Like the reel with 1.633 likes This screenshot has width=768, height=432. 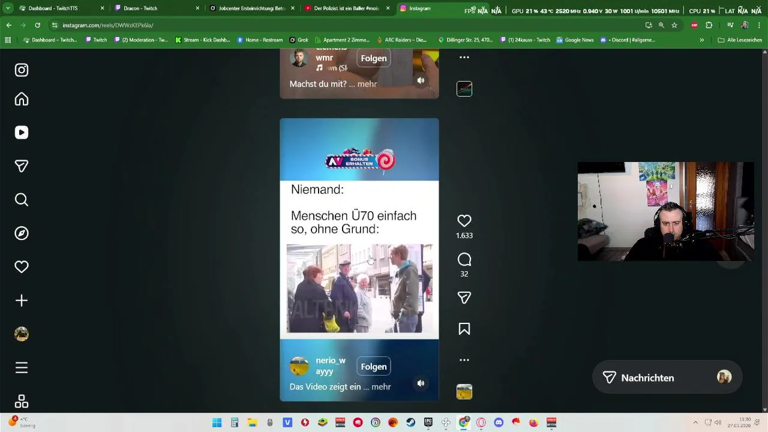[x=464, y=221]
